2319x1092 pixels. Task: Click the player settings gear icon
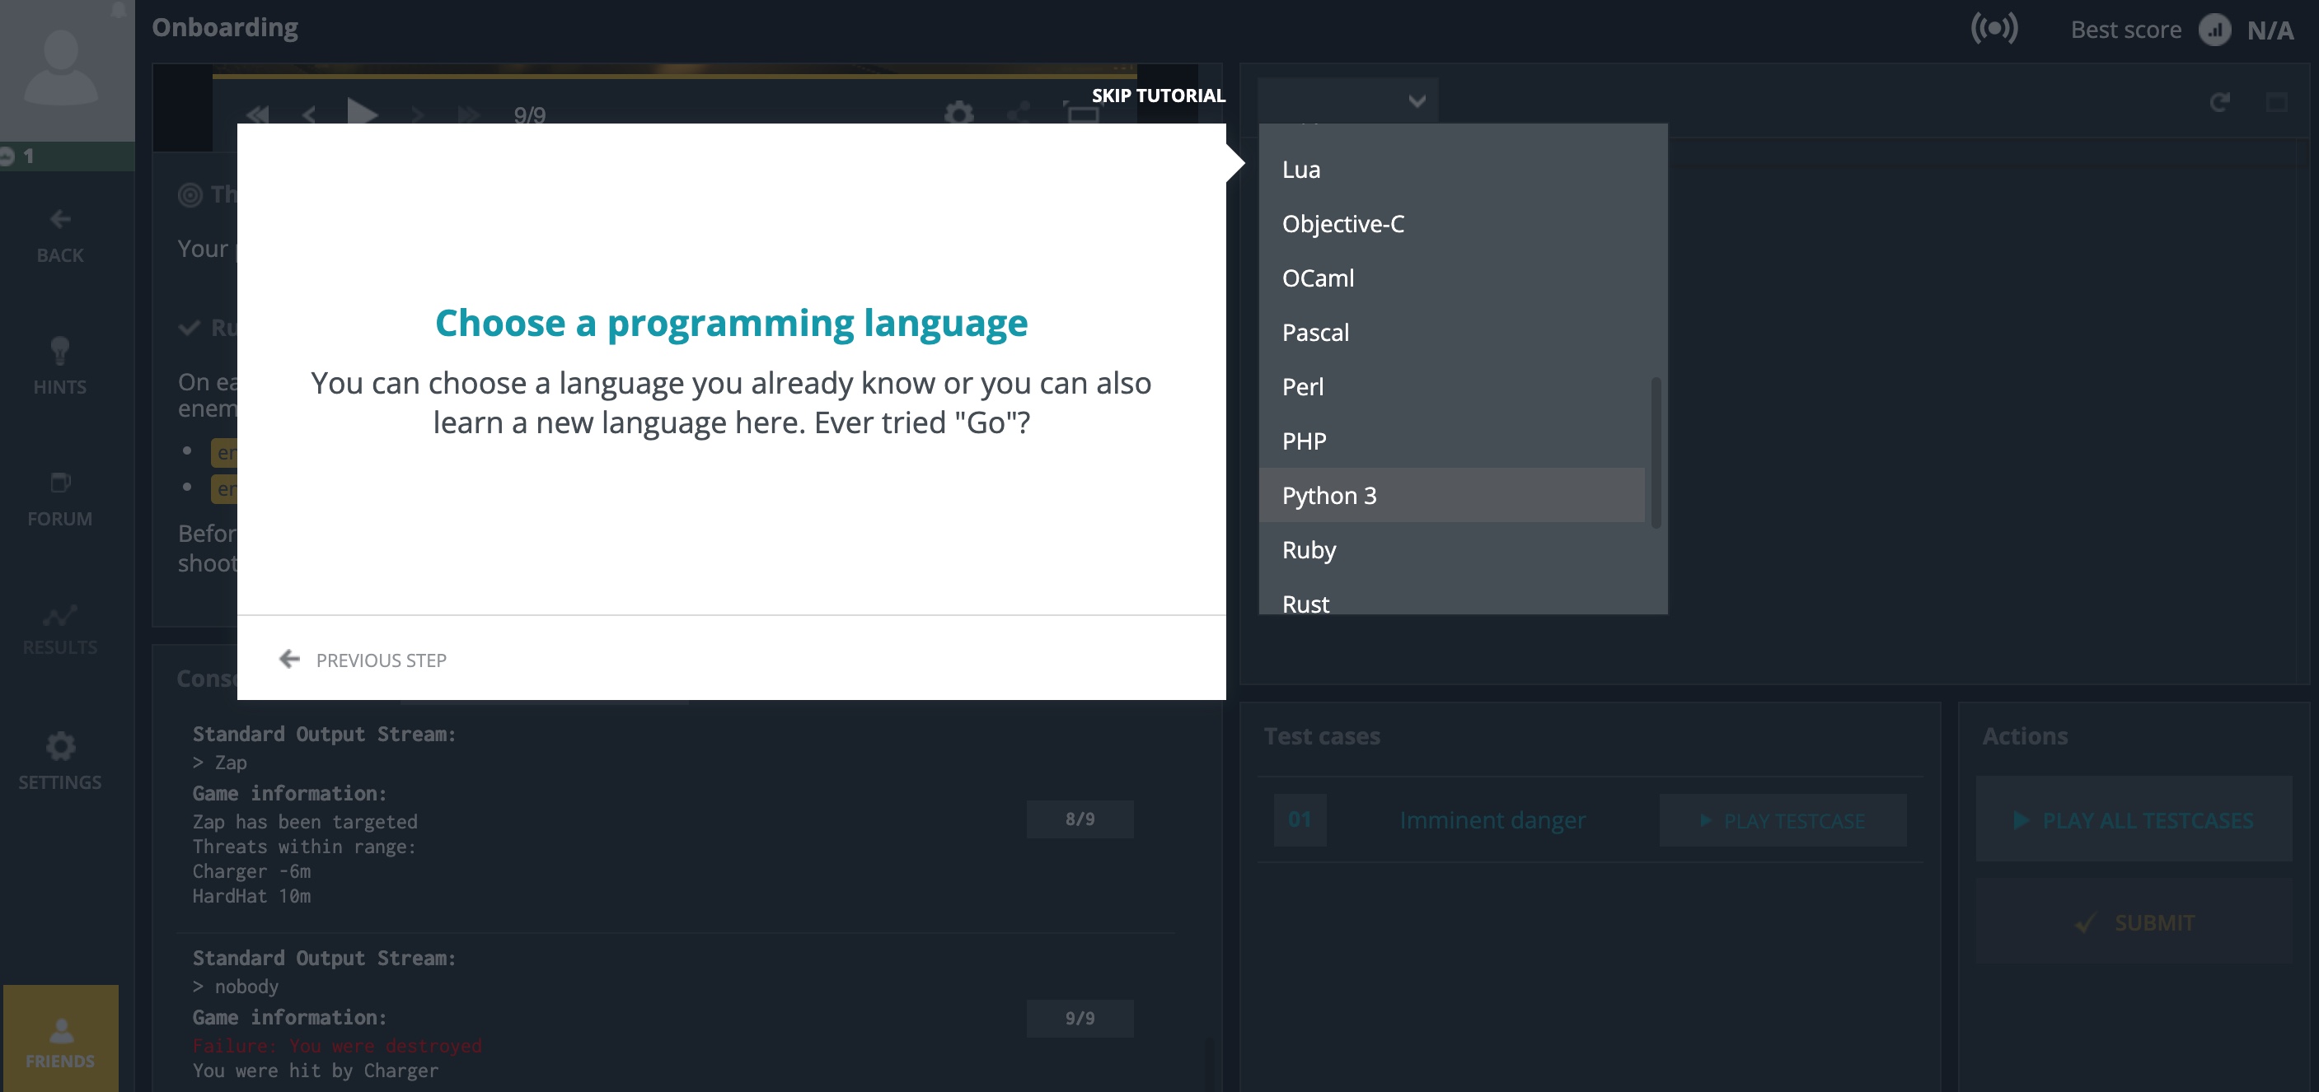958,114
